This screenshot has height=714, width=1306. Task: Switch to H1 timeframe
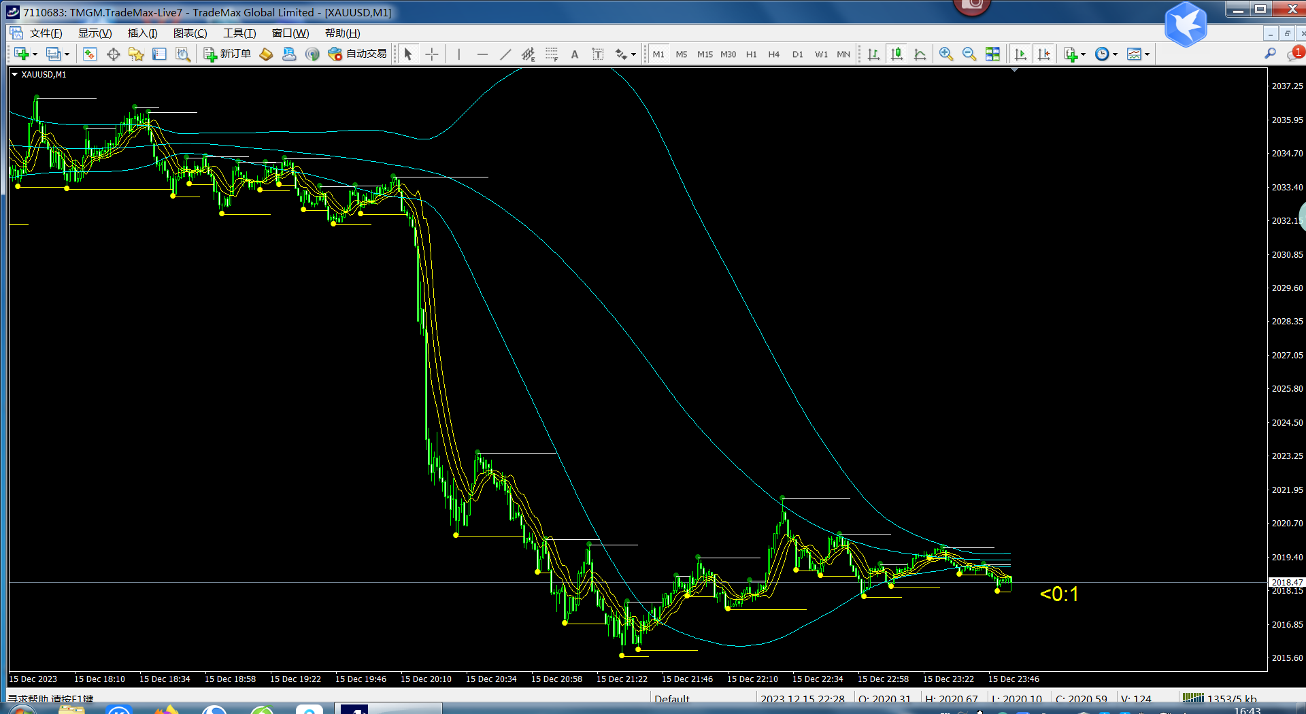(752, 54)
